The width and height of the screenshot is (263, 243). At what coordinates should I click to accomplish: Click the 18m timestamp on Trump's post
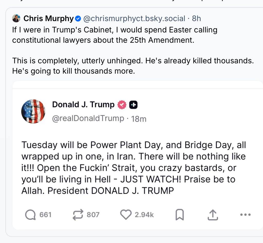click(x=139, y=119)
